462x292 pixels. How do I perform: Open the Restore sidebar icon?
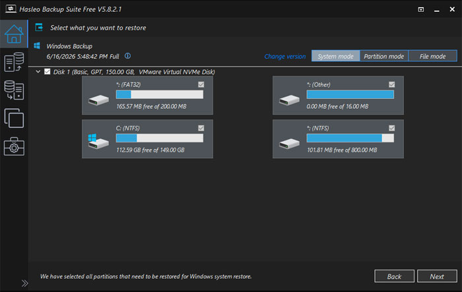pyautogui.click(x=14, y=90)
